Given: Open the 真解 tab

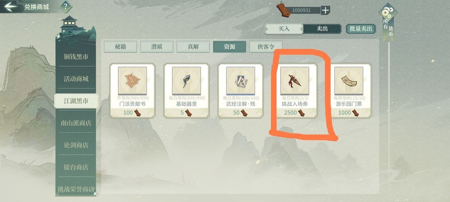Looking at the screenshot, I should pos(193,47).
